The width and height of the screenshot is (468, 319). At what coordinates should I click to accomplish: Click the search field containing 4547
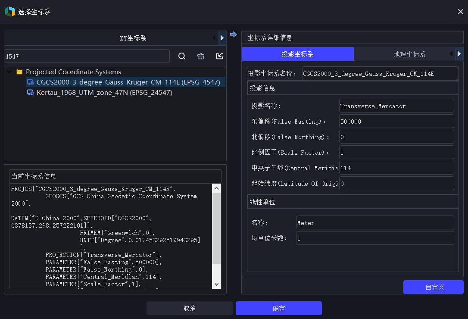(x=87, y=56)
